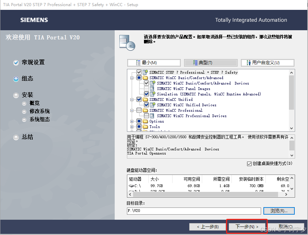Select the 用户自定义(U) installation preset
Image resolution: width=308 pixels, height=235 pixels.
click(x=268, y=63)
